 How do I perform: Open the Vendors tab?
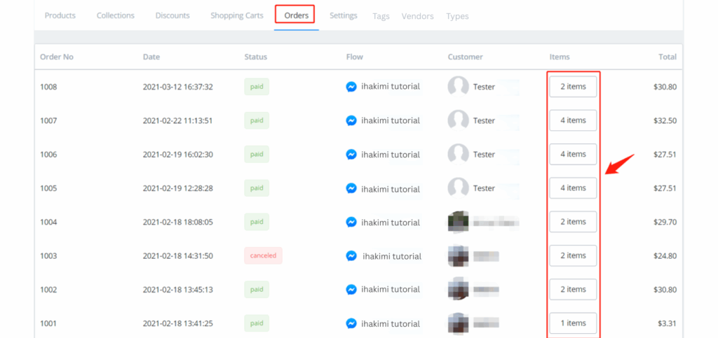click(x=417, y=16)
